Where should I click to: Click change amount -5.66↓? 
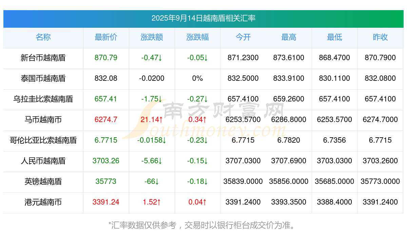(x=152, y=161)
